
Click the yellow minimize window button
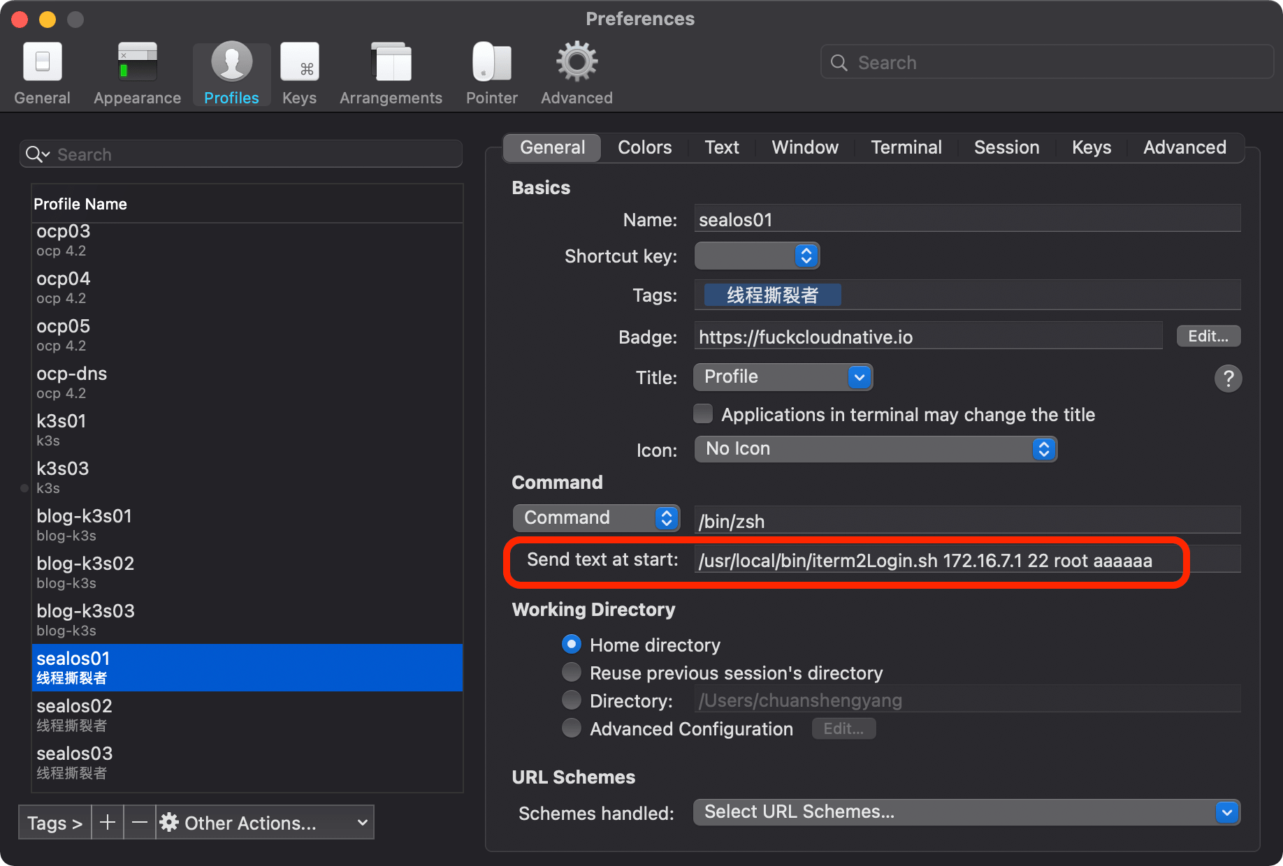(48, 19)
